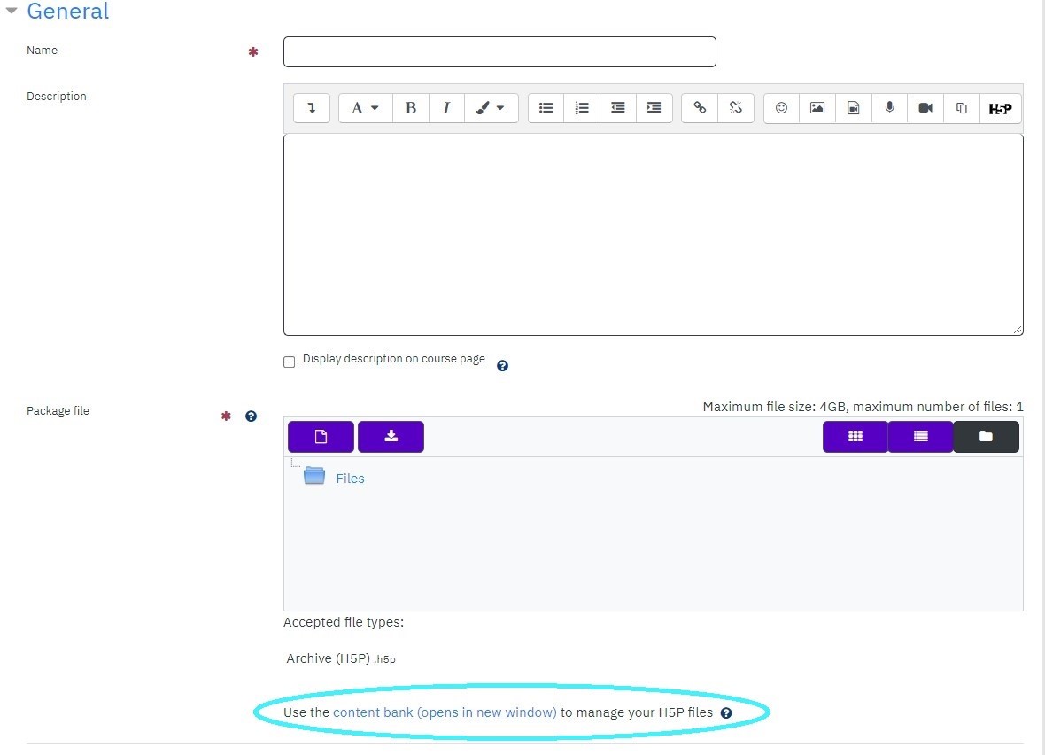This screenshot has width=1045, height=755.
Task: Click the Name input field
Action: point(499,52)
